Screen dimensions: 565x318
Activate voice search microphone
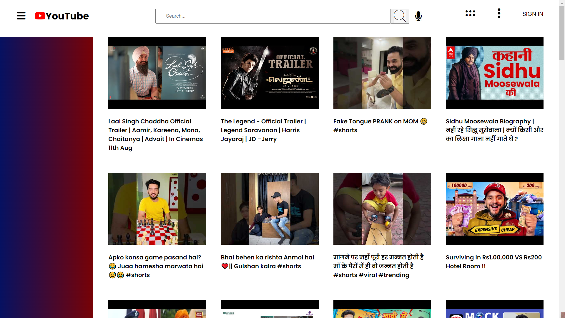click(418, 16)
